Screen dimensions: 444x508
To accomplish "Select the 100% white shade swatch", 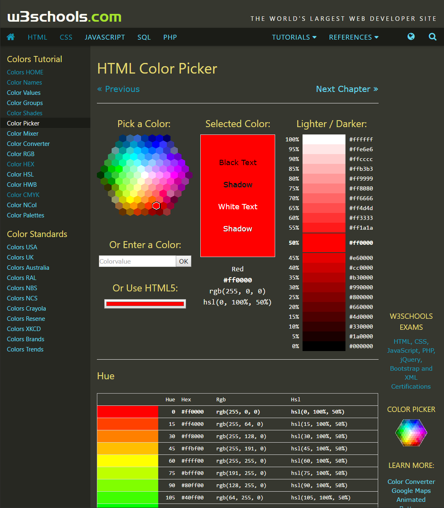I will 324,139.
